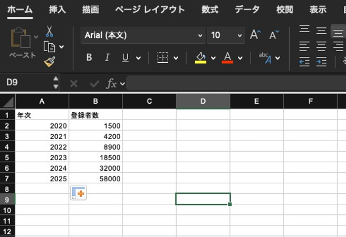Select cell containing 登録者数
Viewport: 346px width, 237px height.
pos(95,115)
